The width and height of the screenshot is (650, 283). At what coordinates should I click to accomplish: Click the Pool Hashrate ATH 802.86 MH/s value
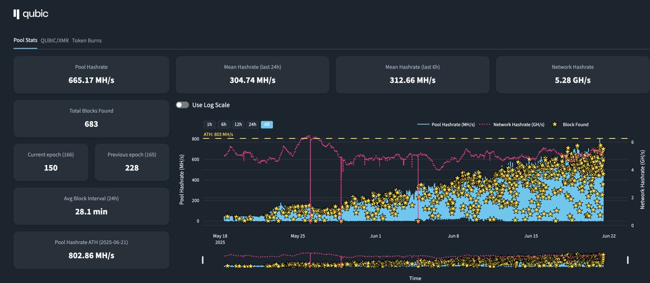[91, 255]
